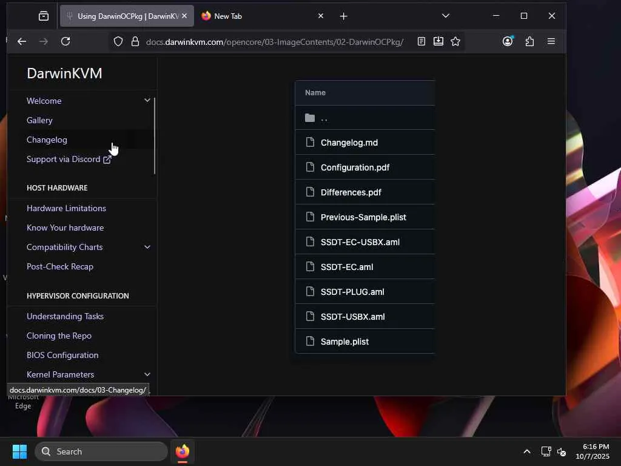Viewport: 621px width, 466px height.
Task: Expand Kernel Parameters chevron
Action: [147, 374]
